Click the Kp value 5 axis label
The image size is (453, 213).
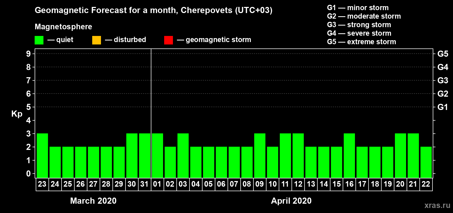coord(29,107)
